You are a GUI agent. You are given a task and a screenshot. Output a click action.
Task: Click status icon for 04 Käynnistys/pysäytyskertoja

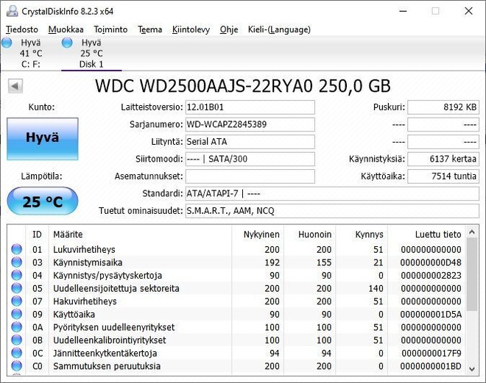click(x=17, y=276)
